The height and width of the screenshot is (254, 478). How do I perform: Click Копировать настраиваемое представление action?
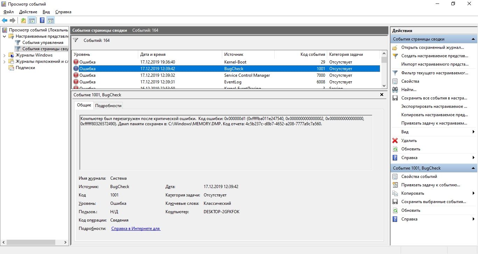(x=435, y=115)
